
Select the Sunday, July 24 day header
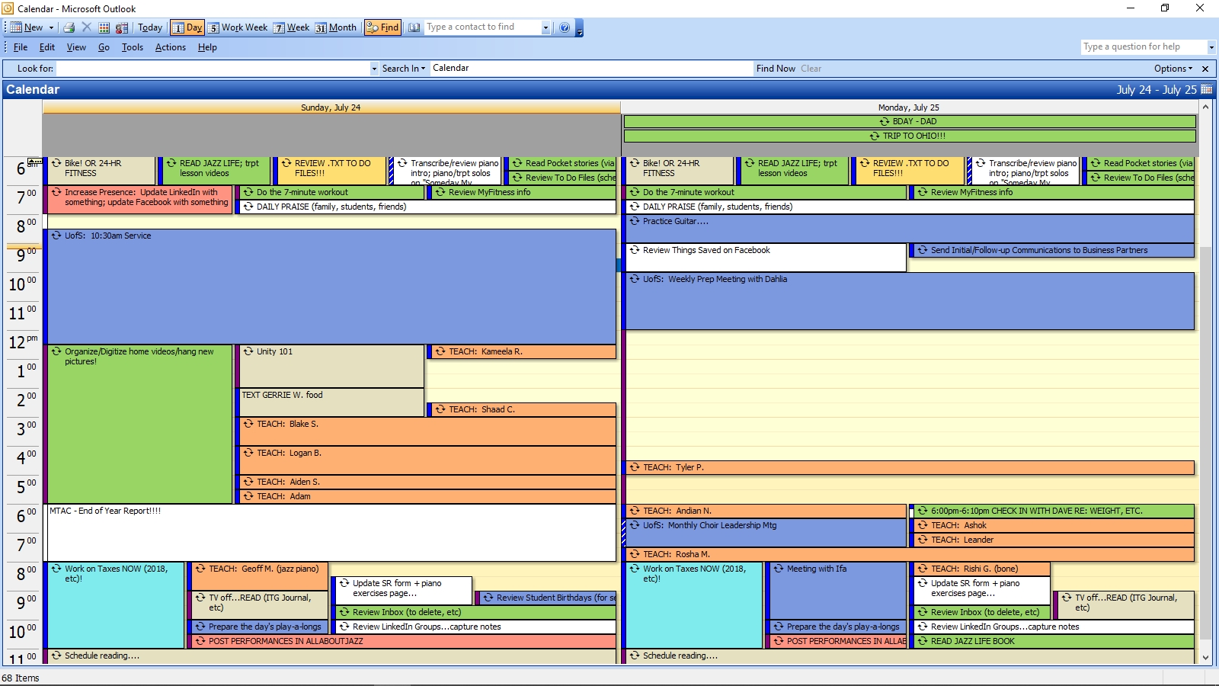pyautogui.click(x=331, y=107)
